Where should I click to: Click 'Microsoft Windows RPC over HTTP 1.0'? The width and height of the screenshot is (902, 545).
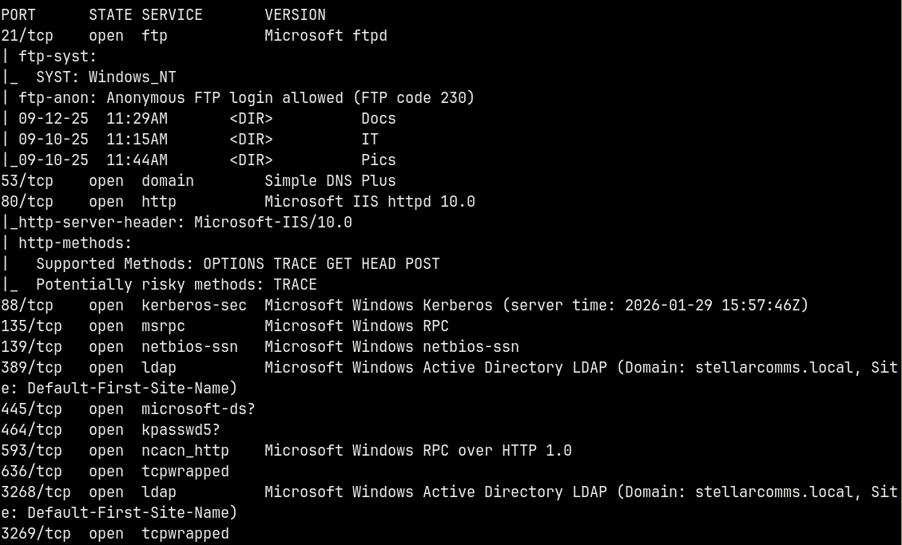click(x=418, y=450)
